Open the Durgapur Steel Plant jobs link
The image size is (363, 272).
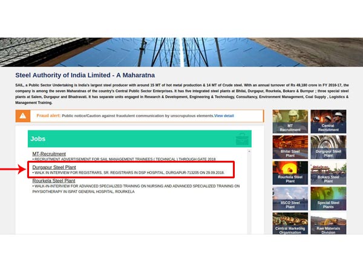[x=54, y=167]
